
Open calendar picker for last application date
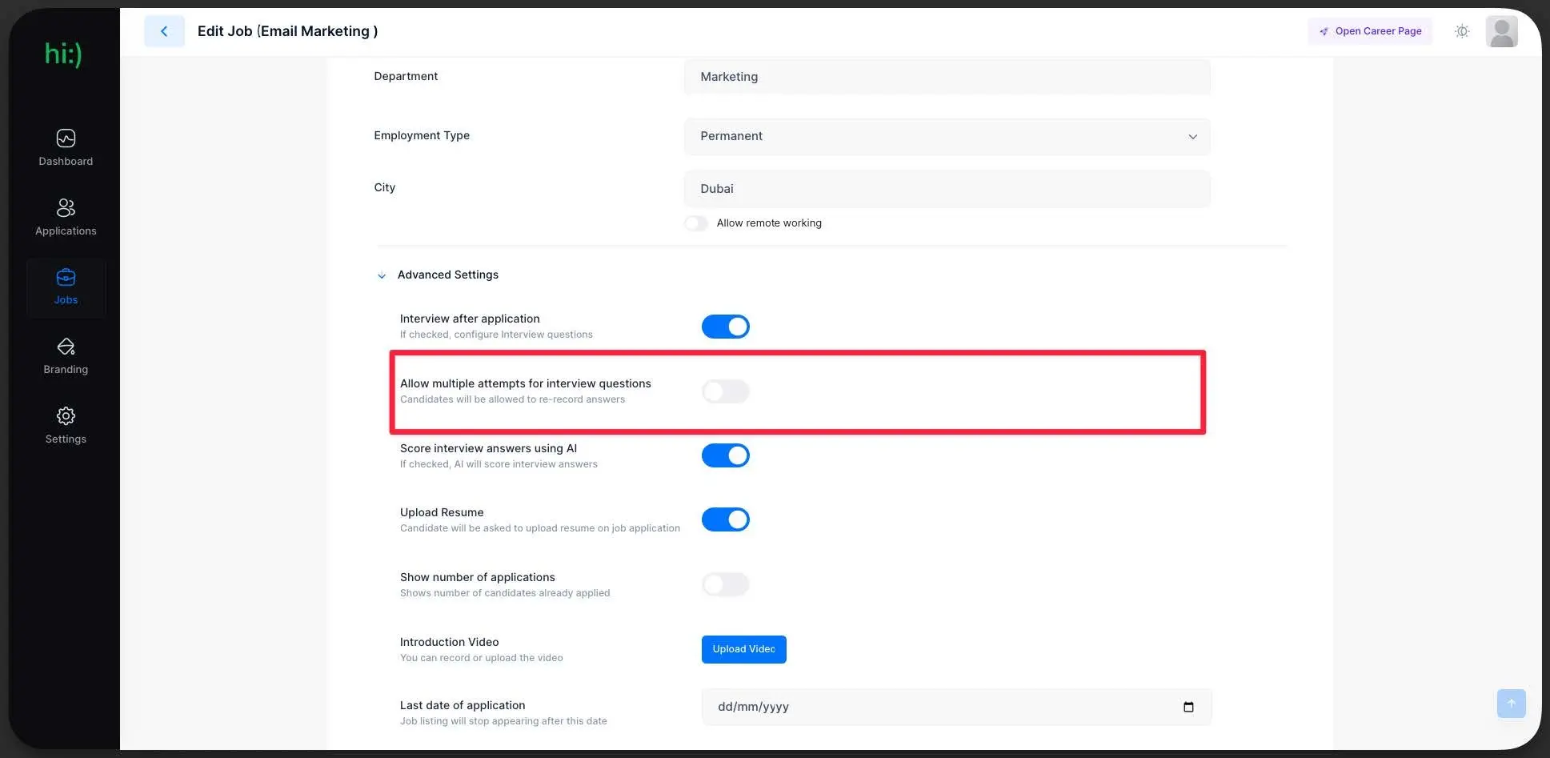(x=1188, y=707)
